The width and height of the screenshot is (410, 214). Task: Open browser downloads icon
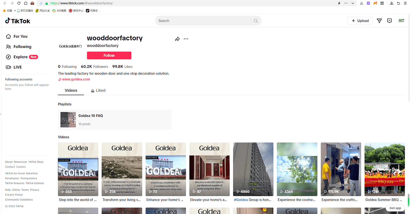[392, 3]
